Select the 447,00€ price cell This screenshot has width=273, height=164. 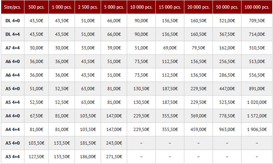[x=227, y=89]
